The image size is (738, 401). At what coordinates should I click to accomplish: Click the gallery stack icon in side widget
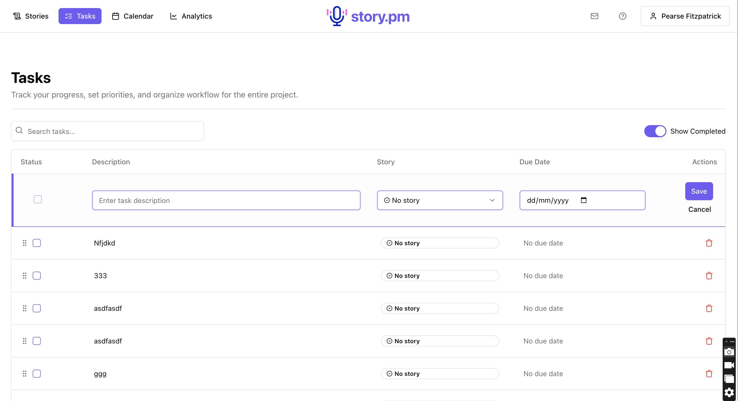(x=729, y=379)
